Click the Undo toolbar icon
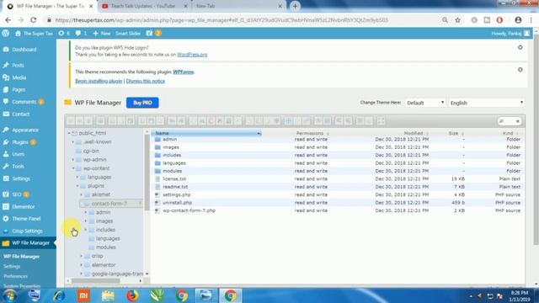 click(x=172, y=121)
